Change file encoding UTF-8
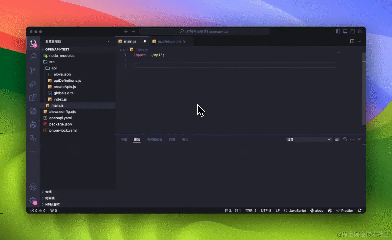Image resolution: width=392 pixels, height=240 pixels. 266,211
